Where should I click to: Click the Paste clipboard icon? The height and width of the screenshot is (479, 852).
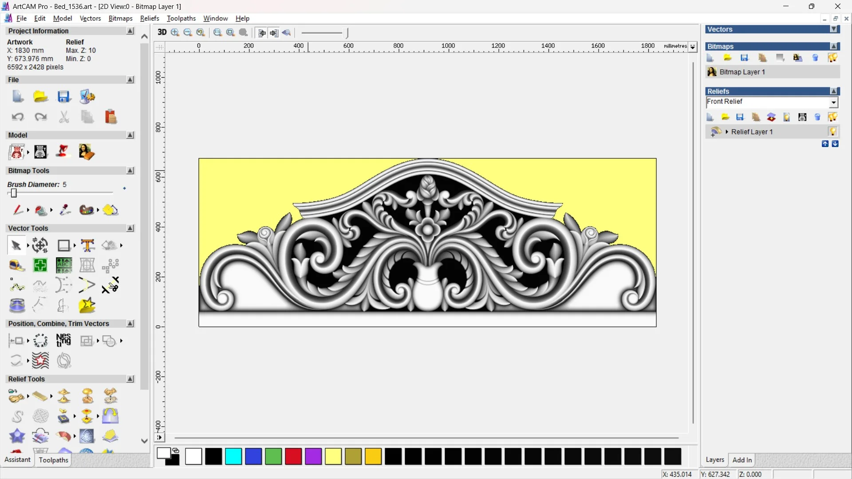click(x=110, y=117)
